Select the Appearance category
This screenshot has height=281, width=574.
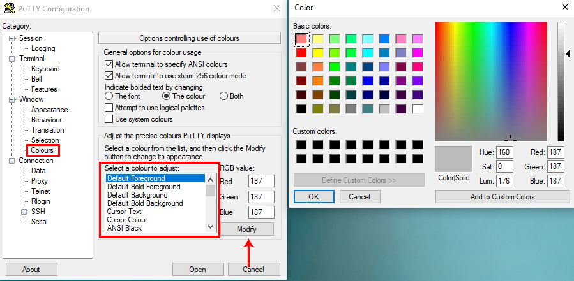coord(49,110)
